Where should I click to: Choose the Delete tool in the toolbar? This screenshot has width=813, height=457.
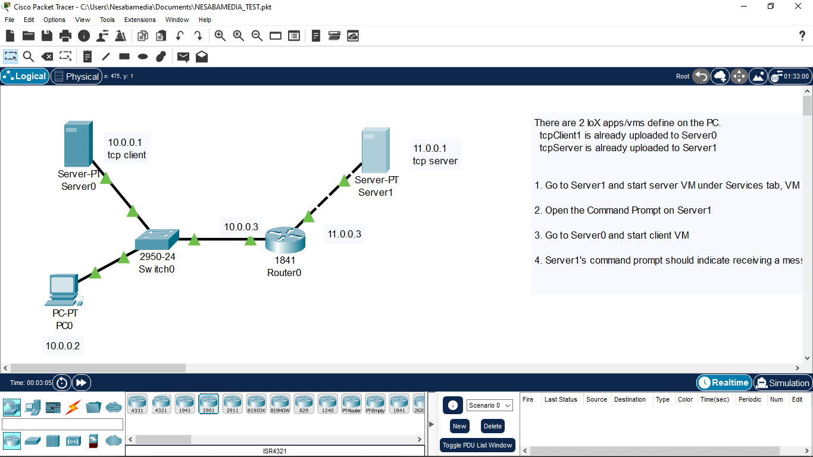47,57
